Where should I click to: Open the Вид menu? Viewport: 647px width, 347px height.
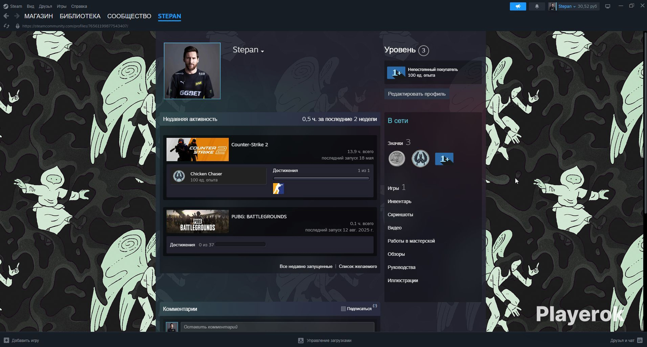click(x=31, y=6)
